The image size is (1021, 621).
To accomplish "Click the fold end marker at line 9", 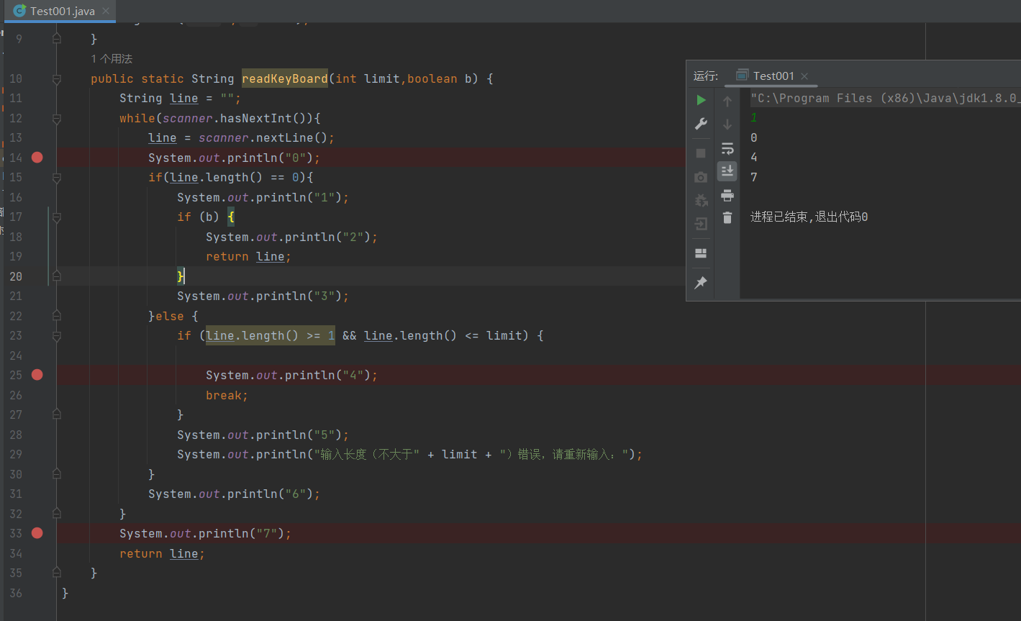I will point(57,39).
